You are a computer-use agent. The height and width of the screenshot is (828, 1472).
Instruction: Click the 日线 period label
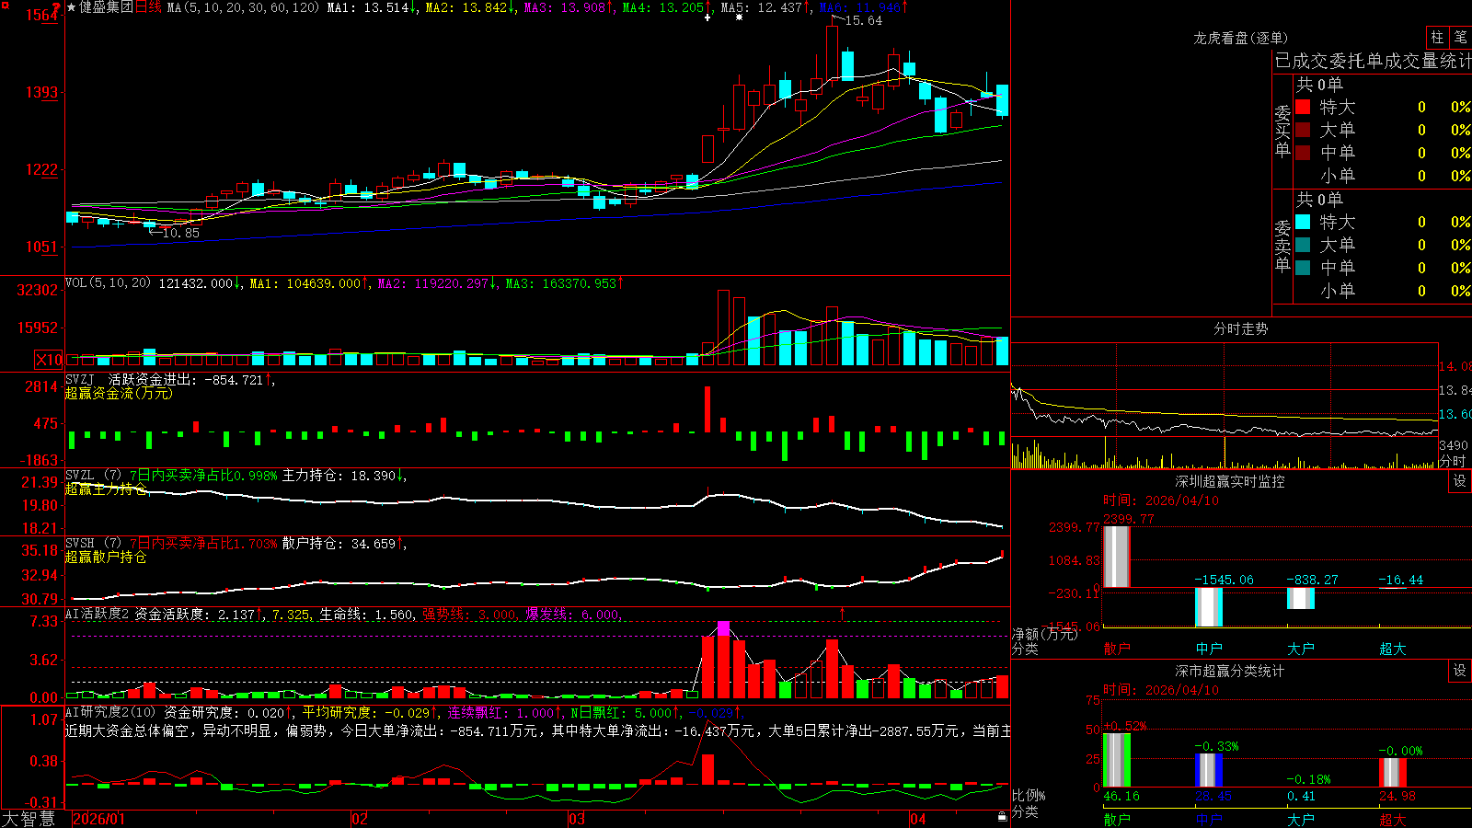(148, 7)
